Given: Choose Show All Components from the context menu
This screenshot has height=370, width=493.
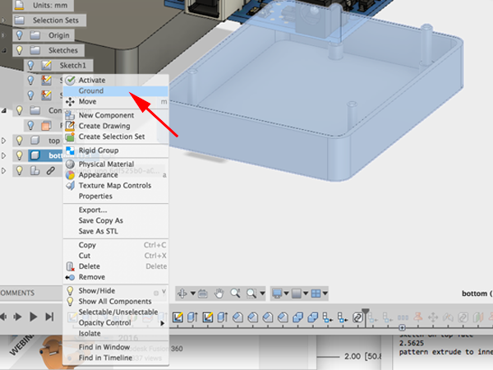Looking at the screenshot, I should [x=116, y=302].
